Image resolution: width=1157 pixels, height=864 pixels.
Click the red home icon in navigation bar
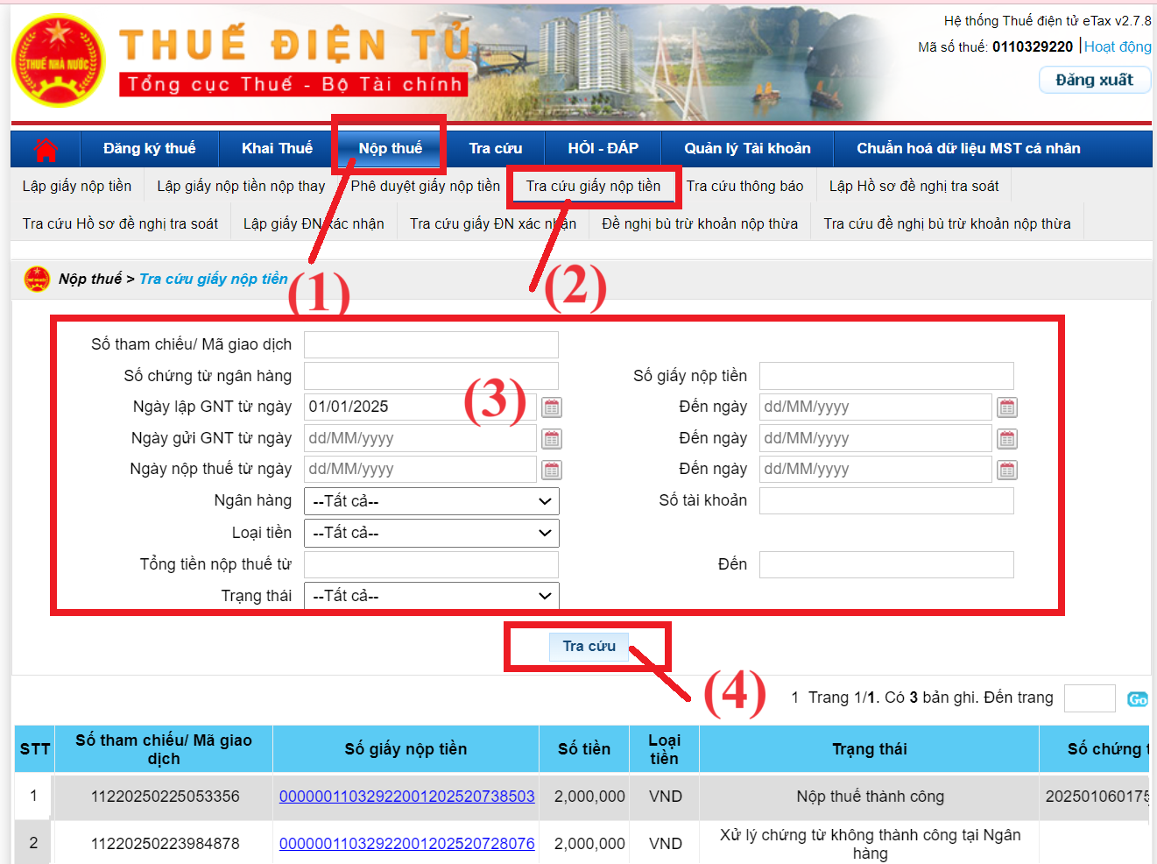46,150
